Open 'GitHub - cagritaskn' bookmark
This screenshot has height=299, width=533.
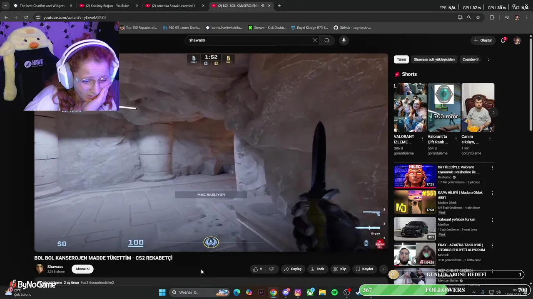tap(352, 28)
